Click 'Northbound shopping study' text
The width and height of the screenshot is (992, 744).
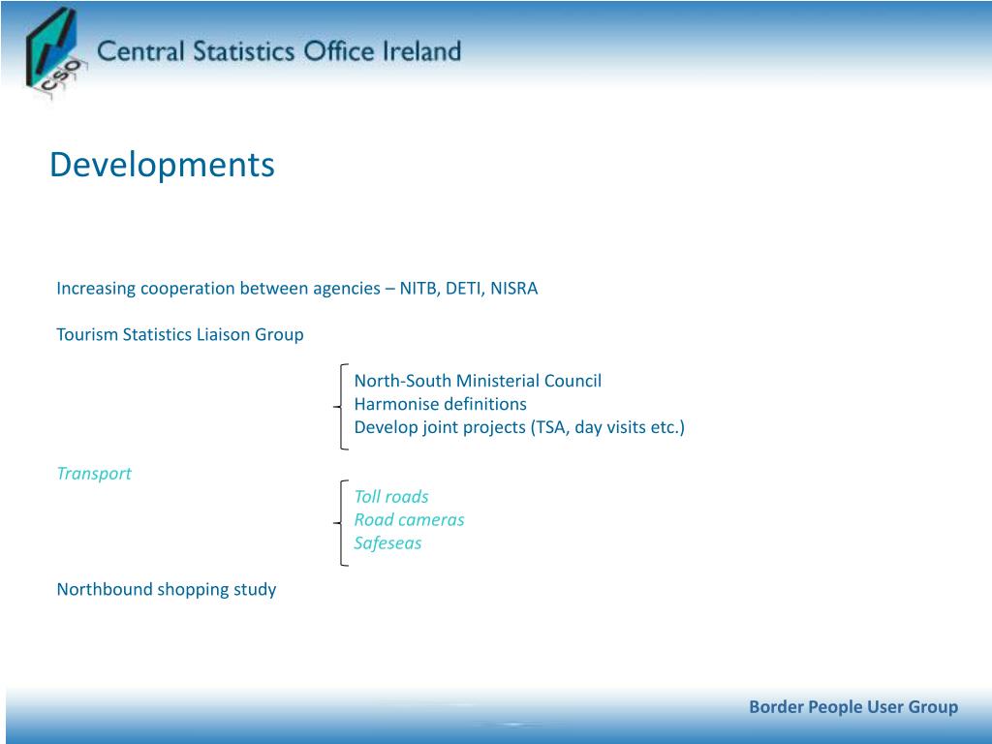[167, 589]
